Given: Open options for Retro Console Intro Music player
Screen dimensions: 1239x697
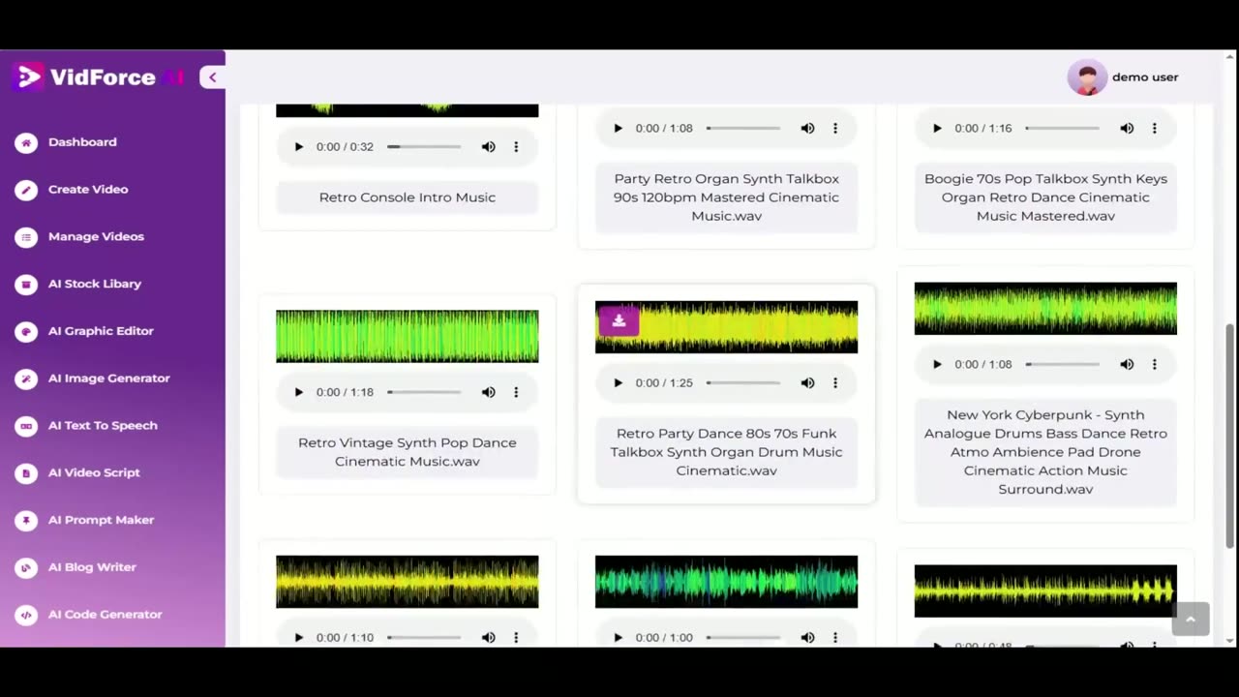Looking at the screenshot, I should pyautogui.click(x=516, y=147).
